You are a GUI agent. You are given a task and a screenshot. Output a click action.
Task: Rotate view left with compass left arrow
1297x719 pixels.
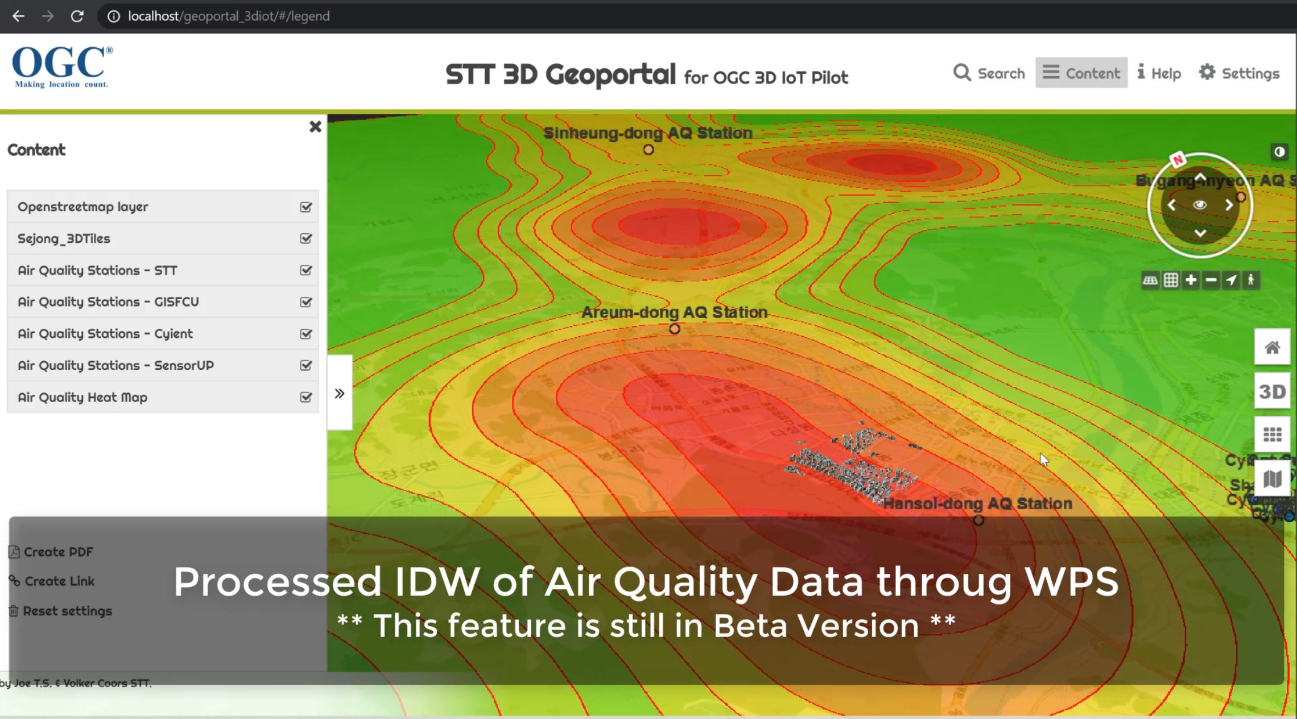tap(1171, 205)
